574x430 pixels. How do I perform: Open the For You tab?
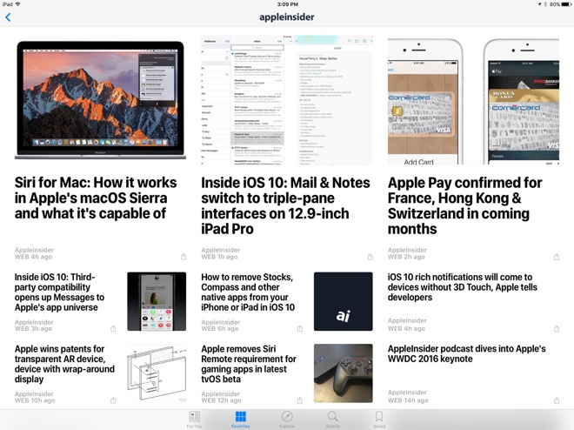[x=195, y=420]
